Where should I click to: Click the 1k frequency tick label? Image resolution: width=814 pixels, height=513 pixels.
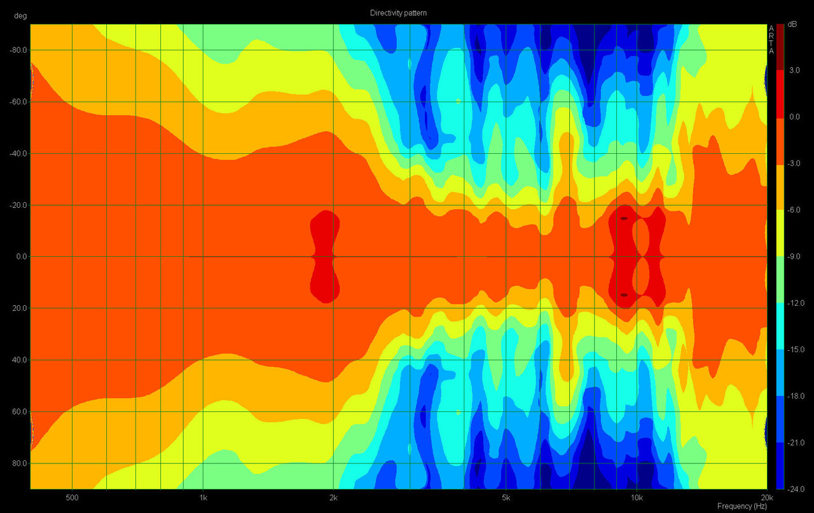click(x=203, y=497)
